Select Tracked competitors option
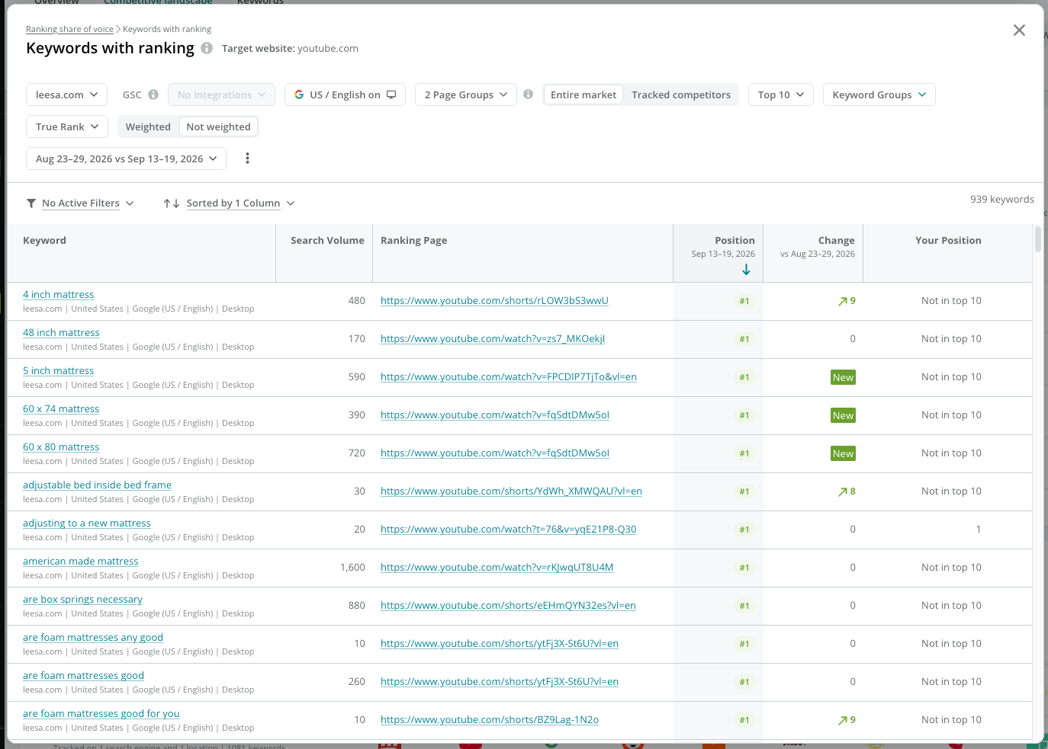 tap(681, 94)
